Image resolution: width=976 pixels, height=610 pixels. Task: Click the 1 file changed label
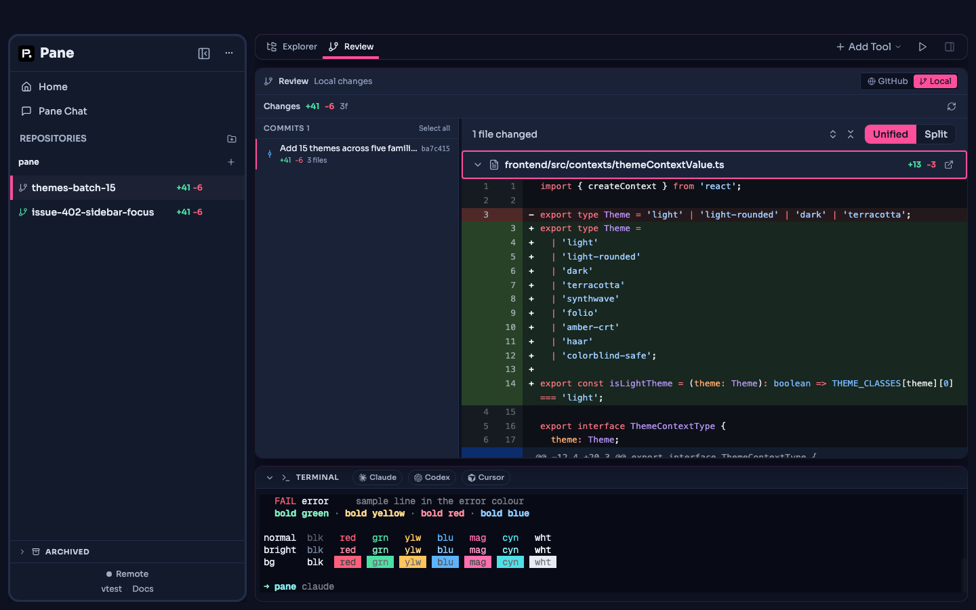point(505,134)
